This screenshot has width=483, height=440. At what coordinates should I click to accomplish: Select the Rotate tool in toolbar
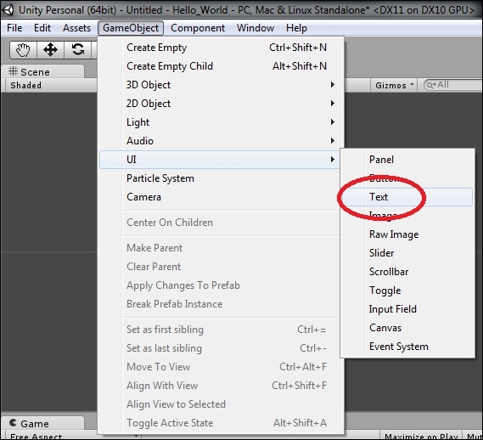pos(78,49)
